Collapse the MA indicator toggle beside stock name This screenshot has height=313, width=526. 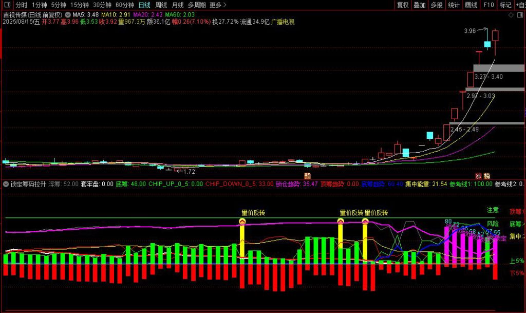click(68, 14)
